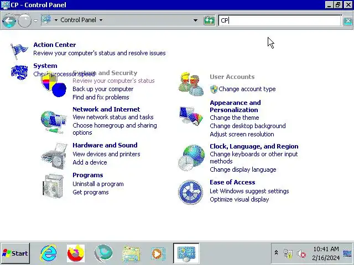Click Add a device link
Image resolution: width=354 pixels, height=265 pixels.
(90, 162)
